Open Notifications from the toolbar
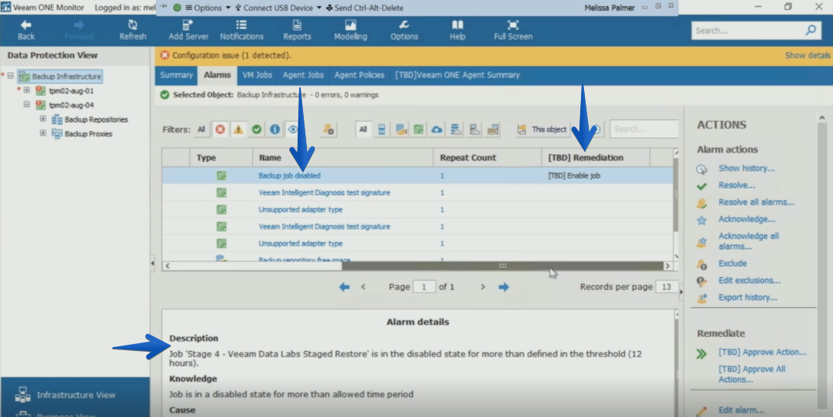This screenshot has width=833, height=417. [x=242, y=31]
